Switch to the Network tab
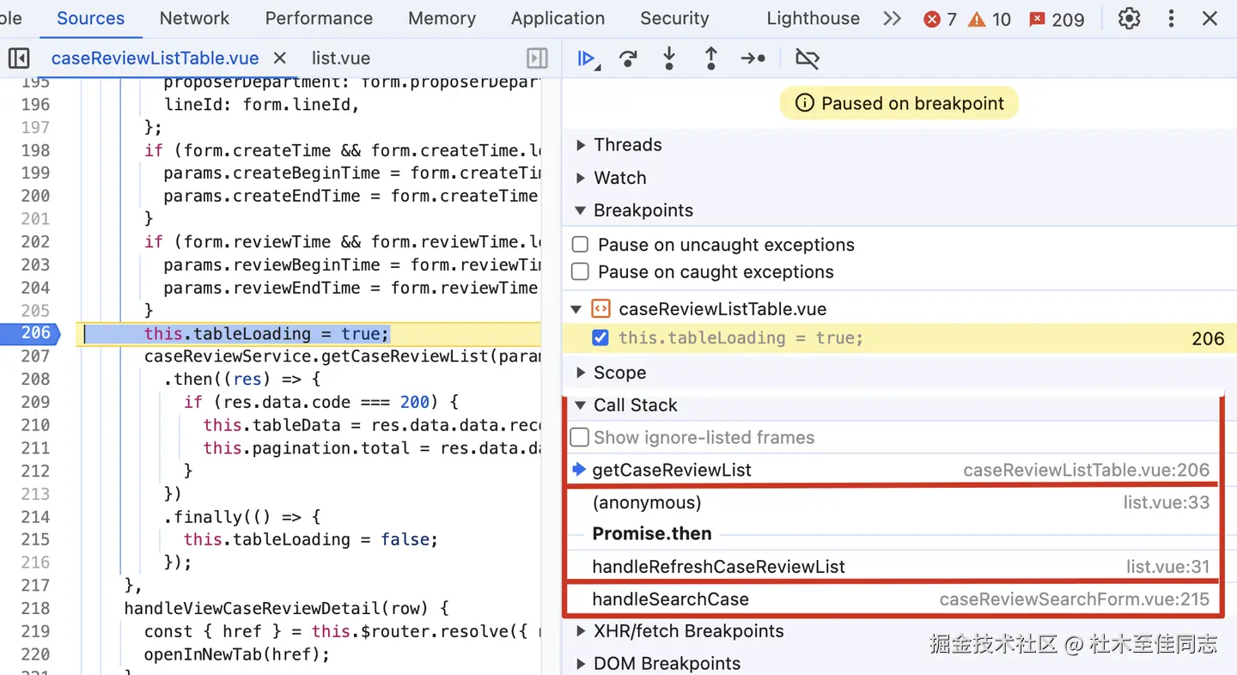The height and width of the screenshot is (675, 1237). pos(194,18)
